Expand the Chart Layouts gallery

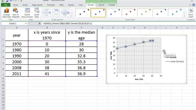[x=71, y=16]
